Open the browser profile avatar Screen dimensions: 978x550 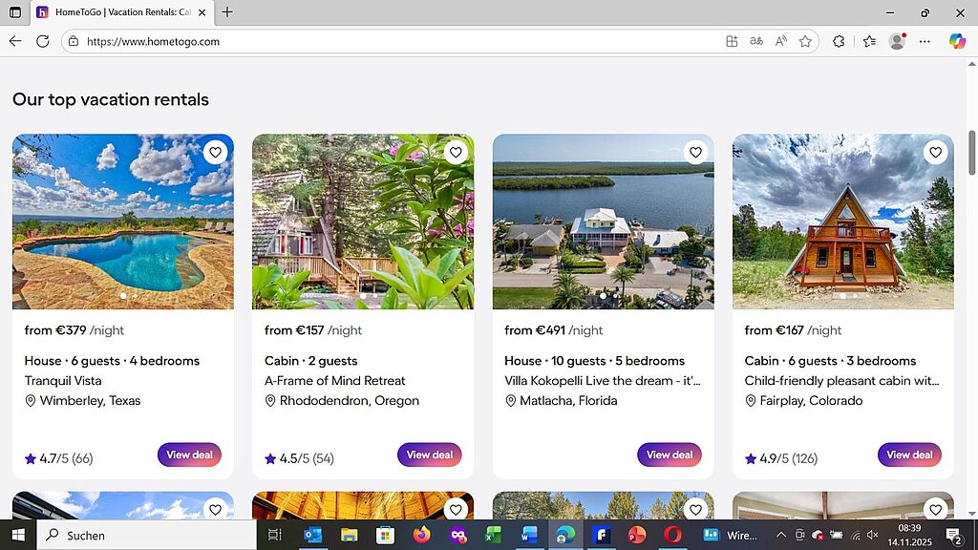pos(897,41)
